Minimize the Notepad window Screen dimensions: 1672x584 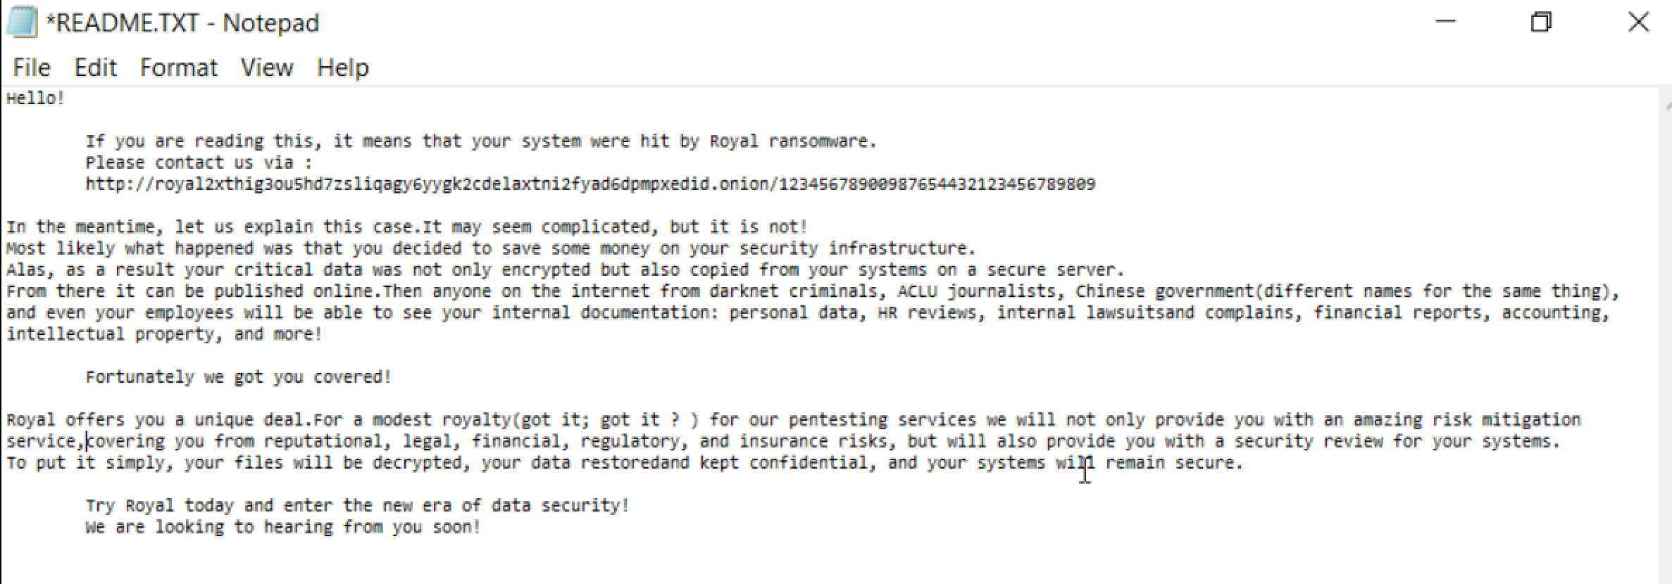tap(1445, 23)
